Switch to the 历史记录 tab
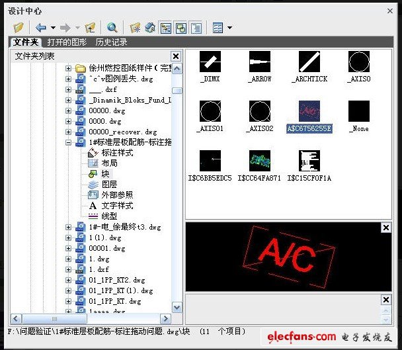 click(x=111, y=42)
